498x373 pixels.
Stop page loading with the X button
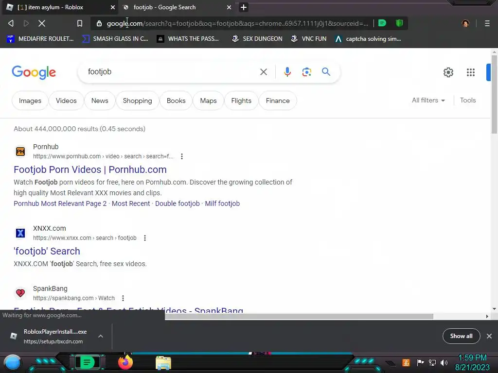coord(42,23)
